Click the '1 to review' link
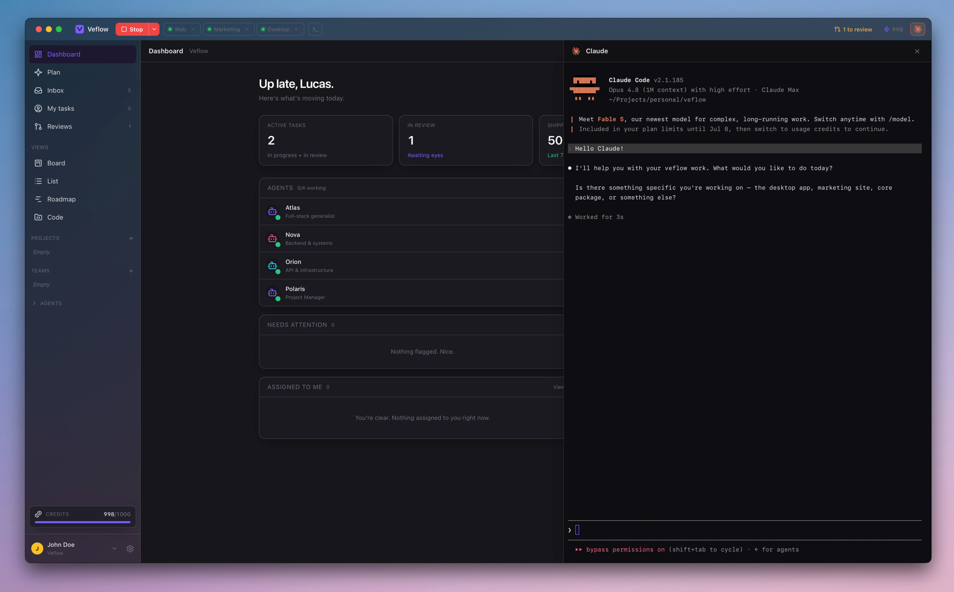This screenshot has height=592, width=954. point(853,30)
